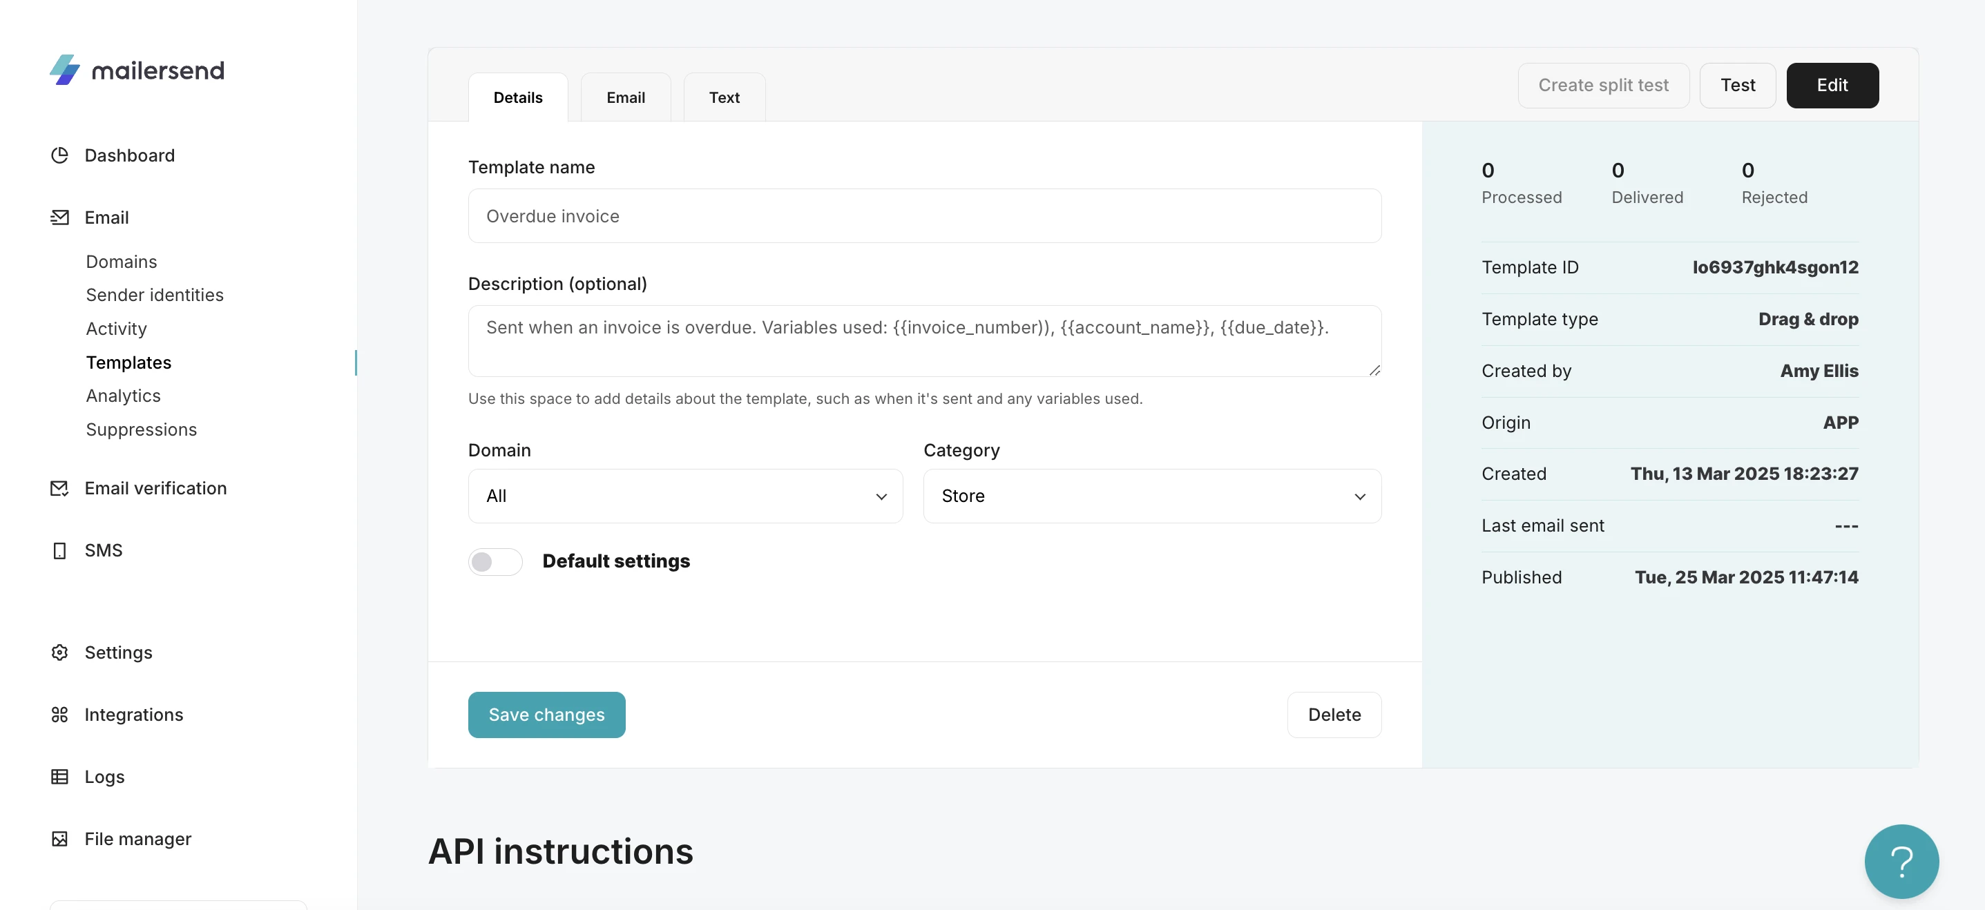
Task: Click the mailersend logo
Action: coord(136,70)
